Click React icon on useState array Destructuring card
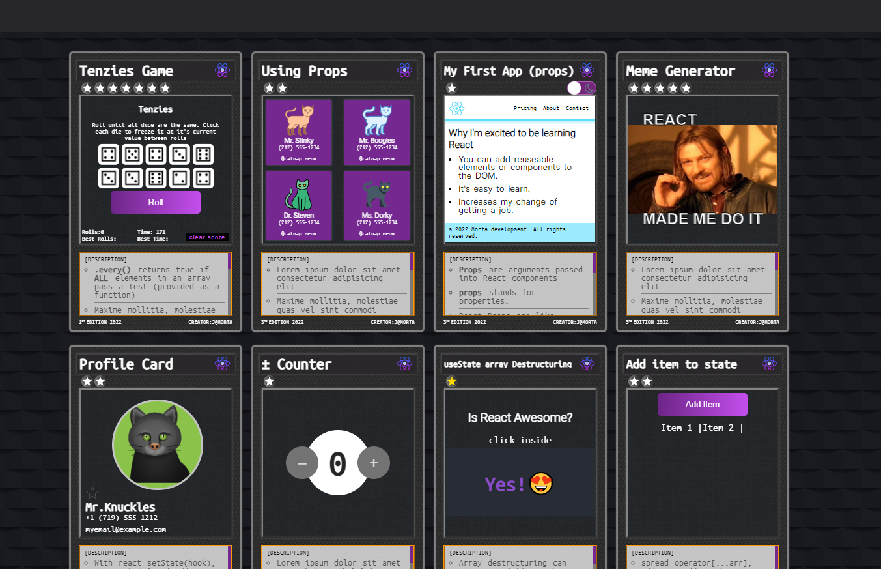Screen dimensions: 881x569 (x=587, y=364)
